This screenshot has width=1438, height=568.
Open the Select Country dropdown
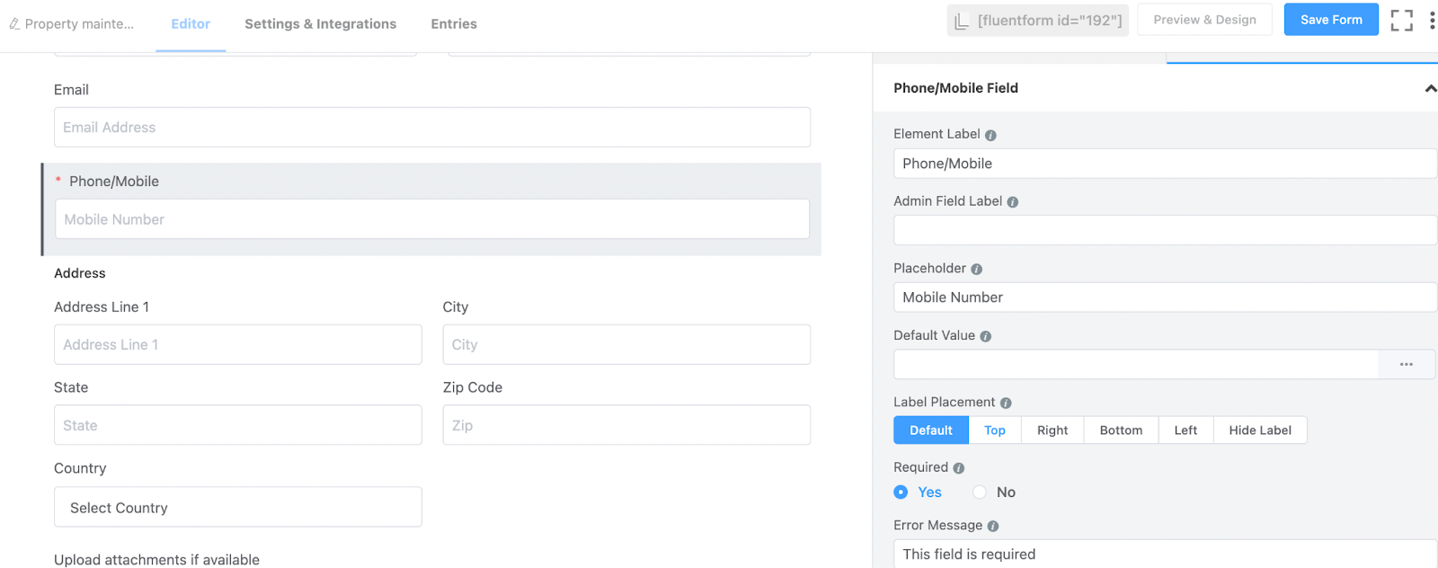click(x=237, y=508)
